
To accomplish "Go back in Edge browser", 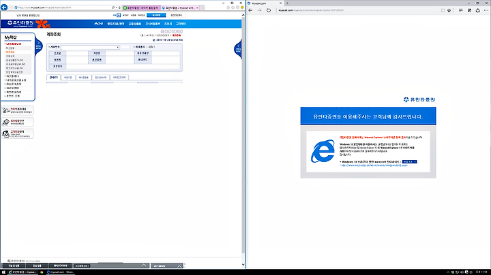I will point(250,10).
